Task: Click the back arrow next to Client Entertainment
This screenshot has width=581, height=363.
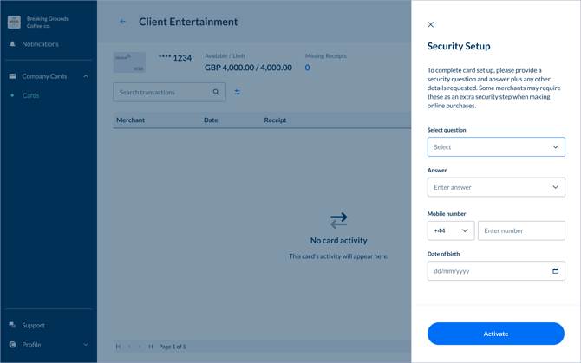Action: pos(122,22)
